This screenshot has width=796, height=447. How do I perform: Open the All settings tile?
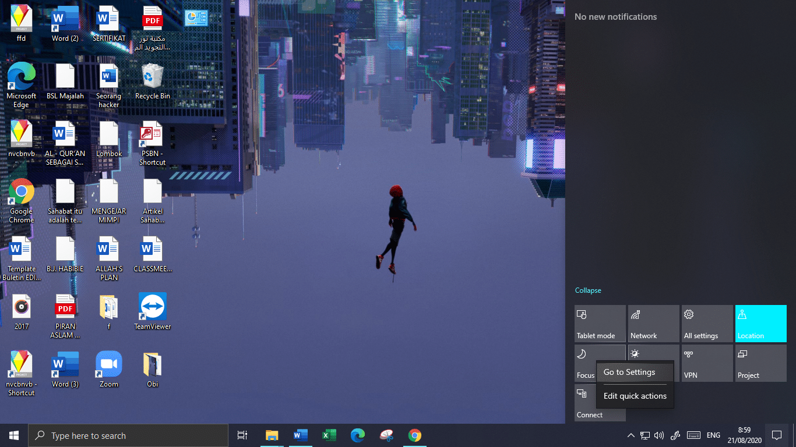coord(707,324)
